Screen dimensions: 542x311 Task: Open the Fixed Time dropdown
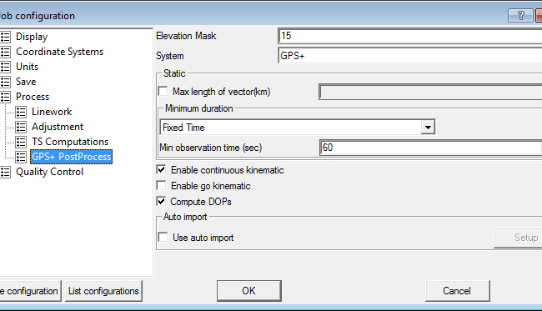pos(428,128)
